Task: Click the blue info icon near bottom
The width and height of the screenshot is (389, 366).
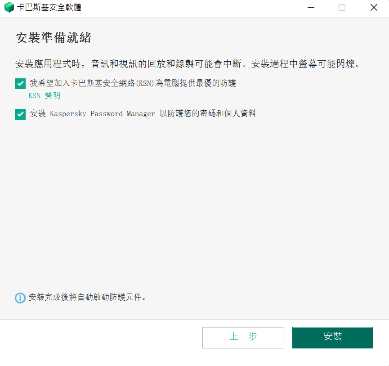Action: (x=20, y=298)
